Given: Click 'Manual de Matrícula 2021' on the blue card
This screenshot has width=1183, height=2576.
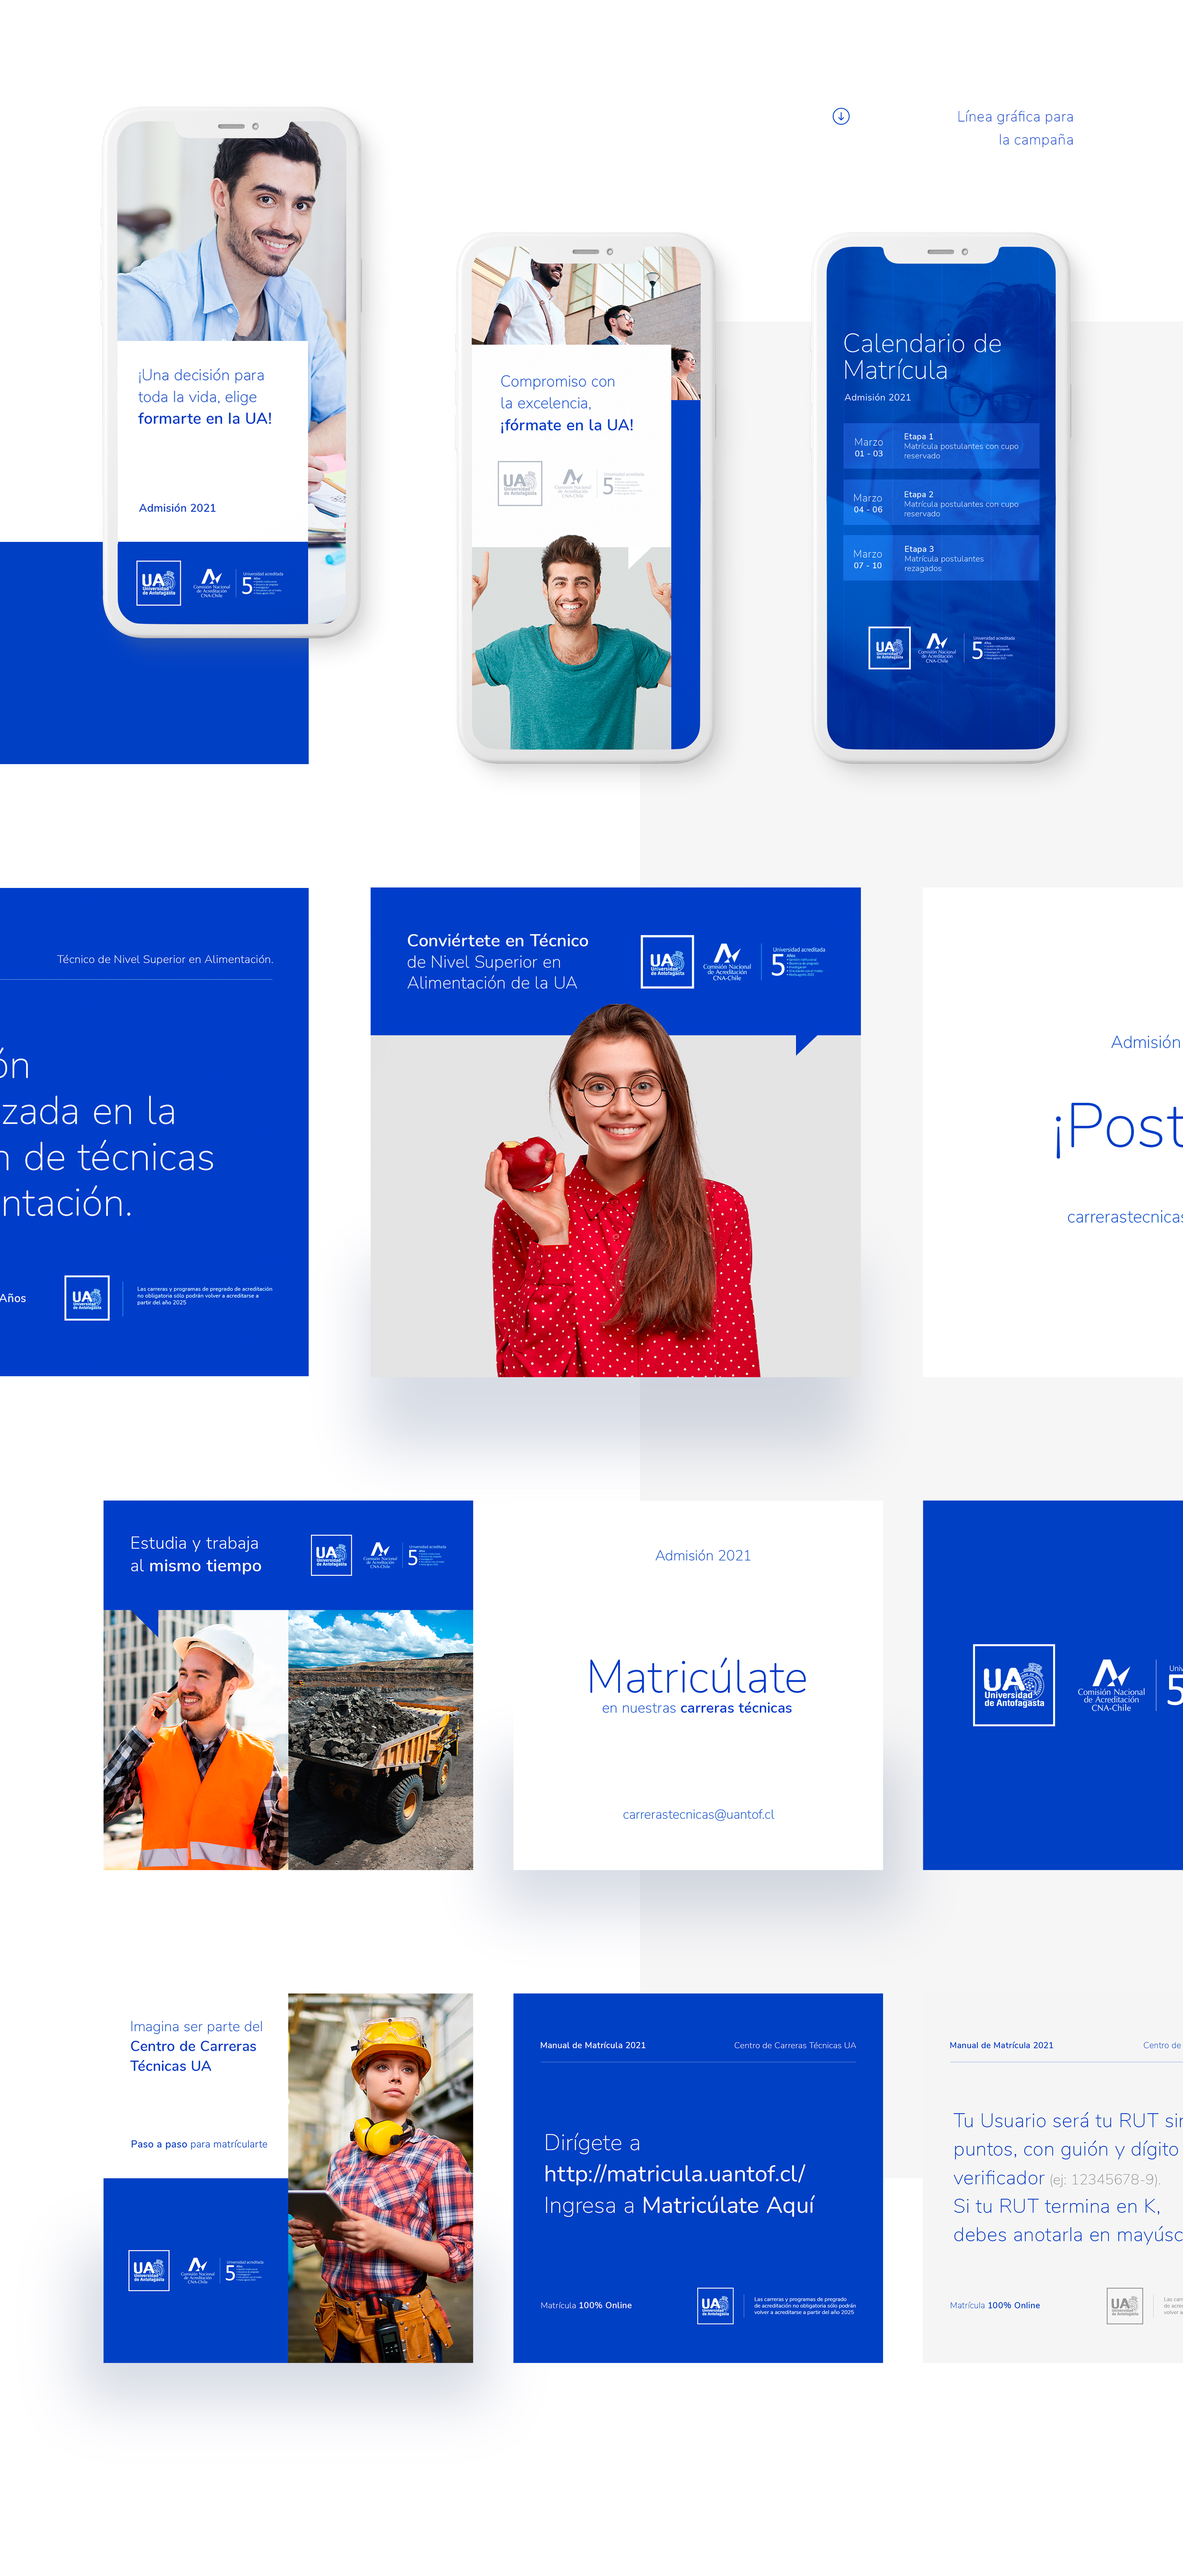Looking at the screenshot, I should coord(593,2045).
